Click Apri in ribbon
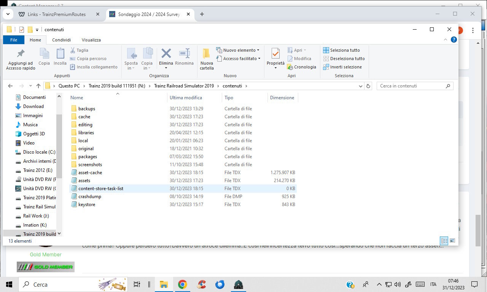 click(297, 50)
